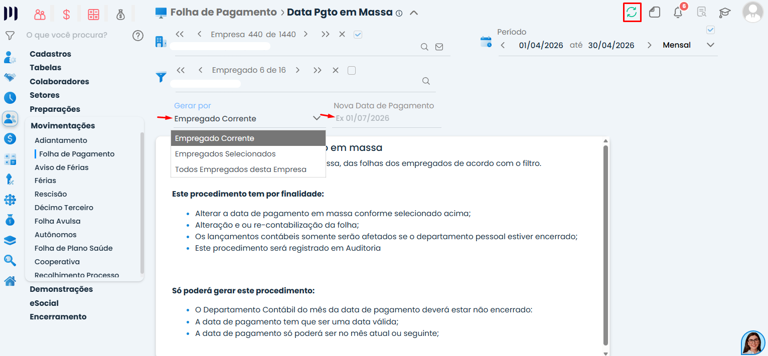Viewport: 768px width, 356px height.
Task: Select Empregados Selecionados option
Action: [248, 154]
